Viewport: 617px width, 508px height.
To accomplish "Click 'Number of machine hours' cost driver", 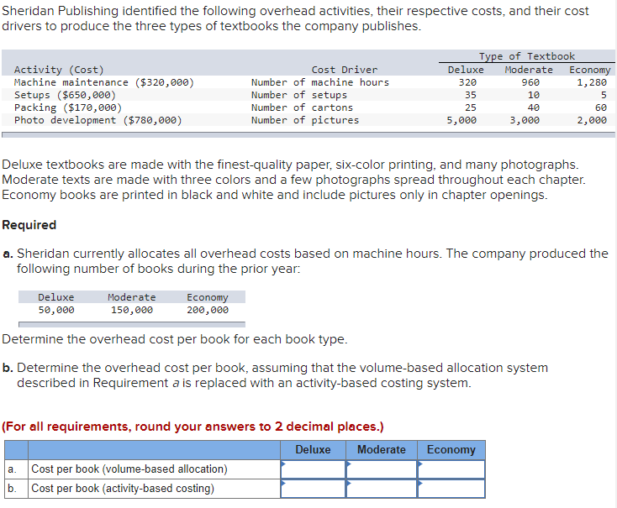I will coord(320,82).
